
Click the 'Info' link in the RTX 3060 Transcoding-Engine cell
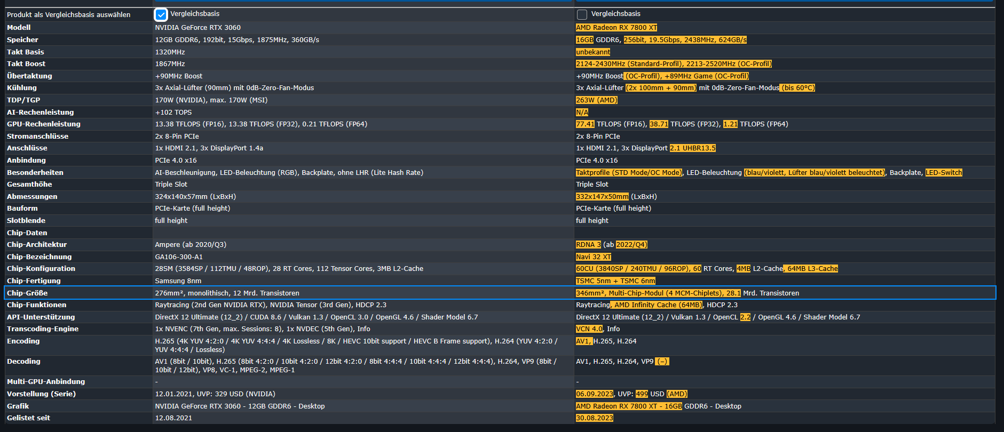coord(363,329)
